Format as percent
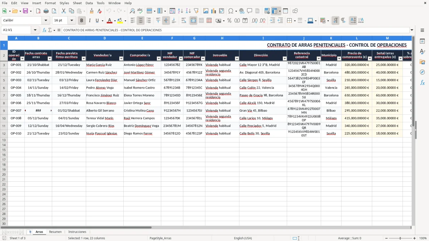The height and width of the screenshot is (241, 429). click(229, 21)
